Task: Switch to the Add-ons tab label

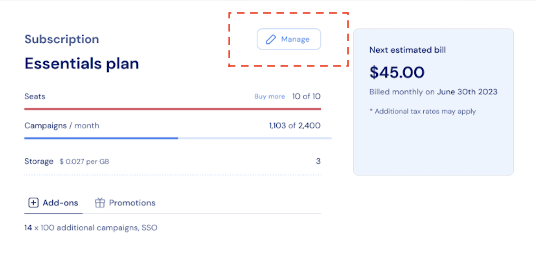Action: point(60,203)
